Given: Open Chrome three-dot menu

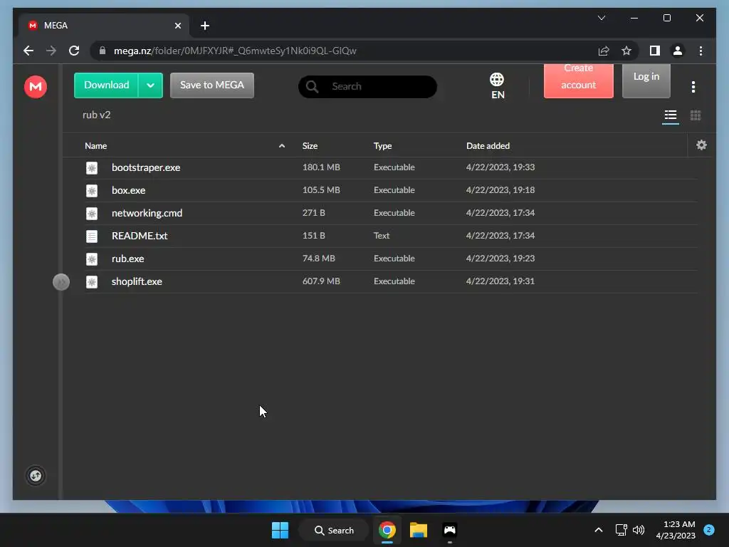Looking at the screenshot, I should [x=701, y=51].
